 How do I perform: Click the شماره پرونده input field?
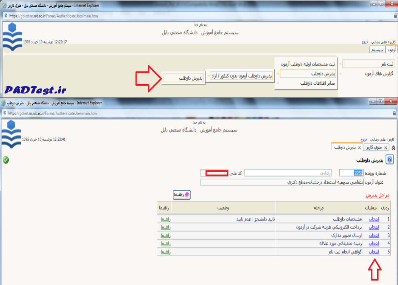coord(351,173)
